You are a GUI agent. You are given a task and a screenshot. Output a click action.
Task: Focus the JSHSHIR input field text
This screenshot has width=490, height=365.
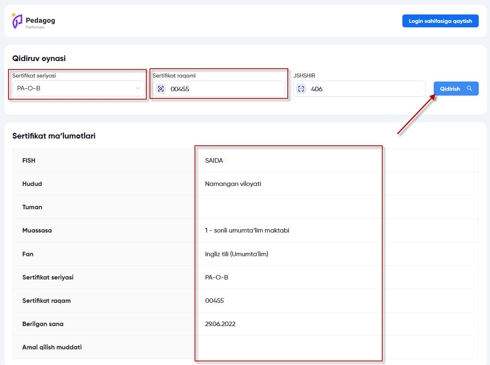pyautogui.click(x=362, y=89)
